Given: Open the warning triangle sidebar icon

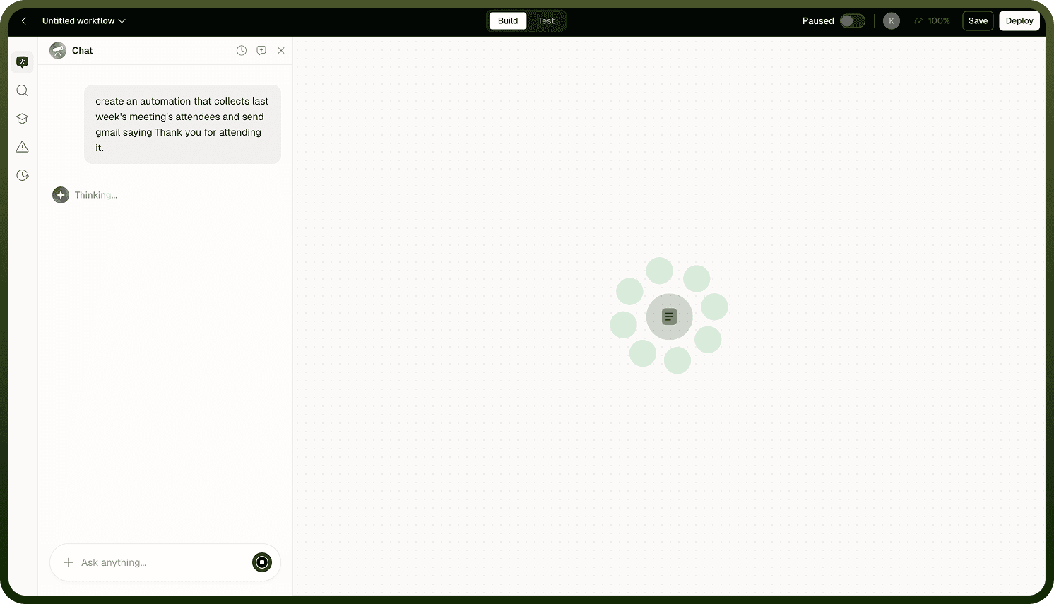Looking at the screenshot, I should point(23,147).
